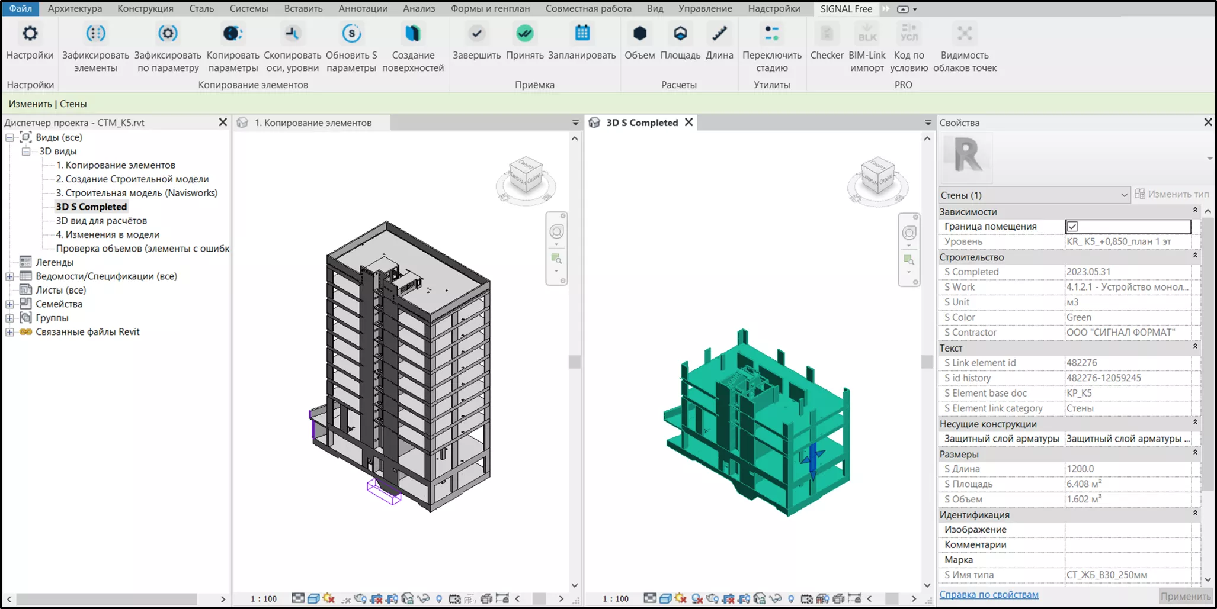Click Зафиксировать элементы icon
Viewport: 1217px width, 609px height.
[x=95, y=34]
